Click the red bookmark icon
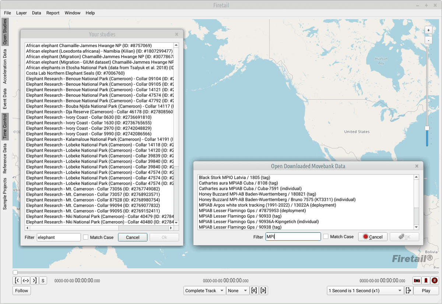 pyautogui.click(x=426, y=280)
